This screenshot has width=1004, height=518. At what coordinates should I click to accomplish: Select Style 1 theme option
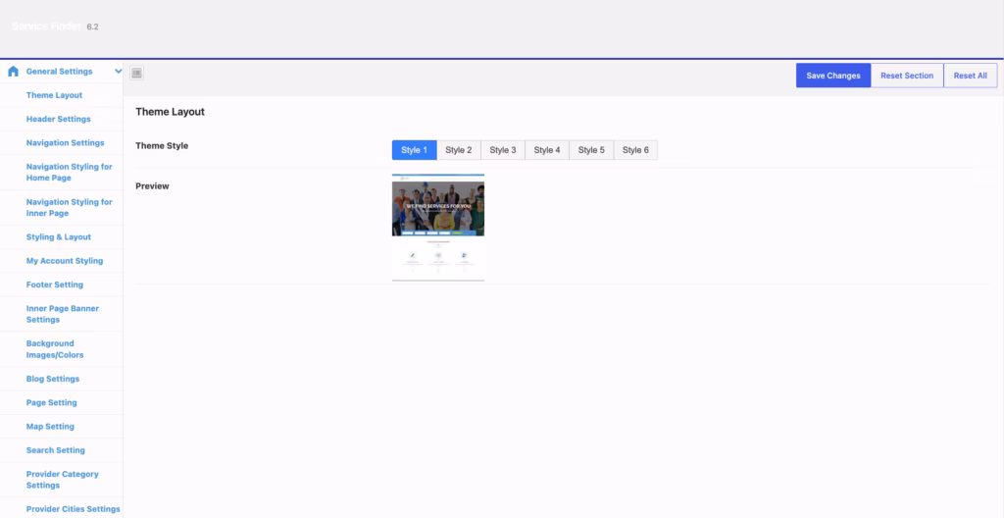tap(415, 150)
